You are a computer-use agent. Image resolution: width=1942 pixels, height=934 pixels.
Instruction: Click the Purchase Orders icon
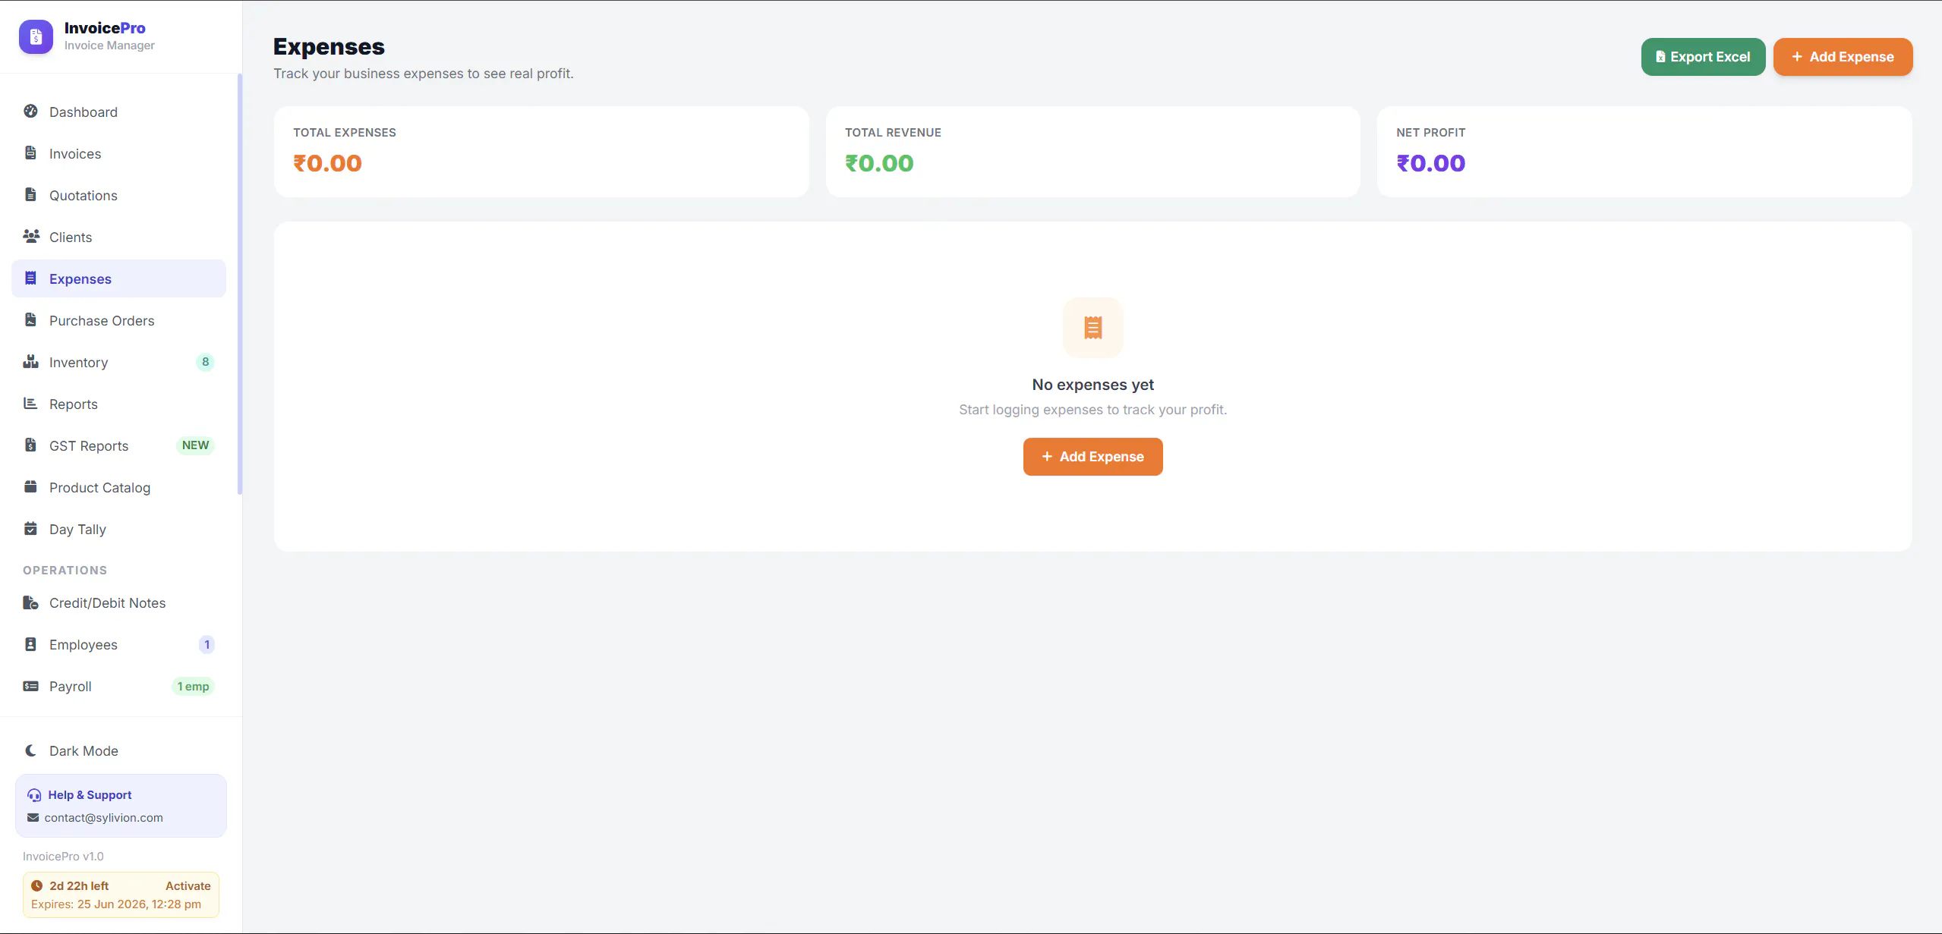[x=30, y=319]
